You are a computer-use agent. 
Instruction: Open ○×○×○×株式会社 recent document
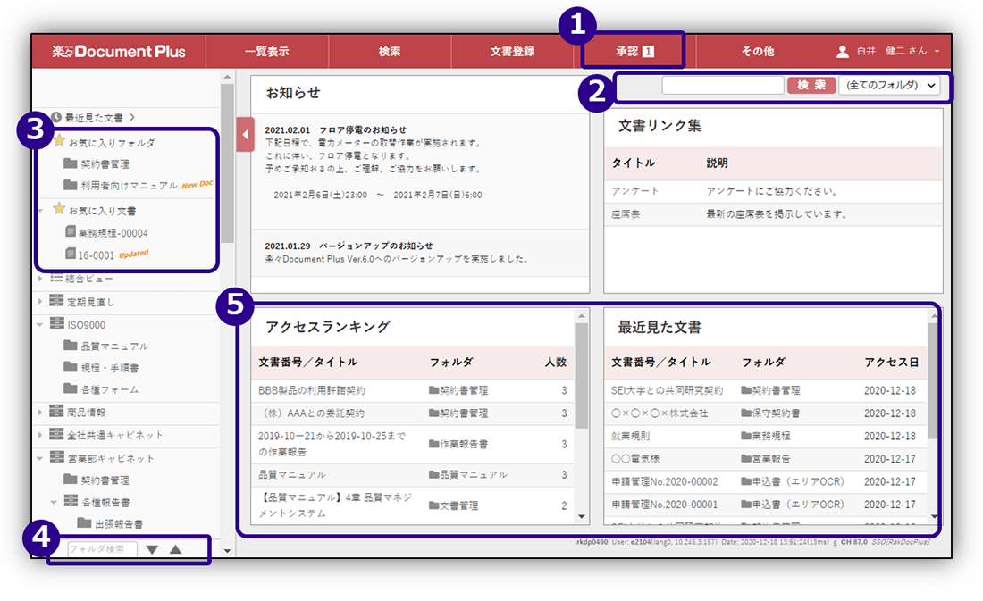coord(660,413)
